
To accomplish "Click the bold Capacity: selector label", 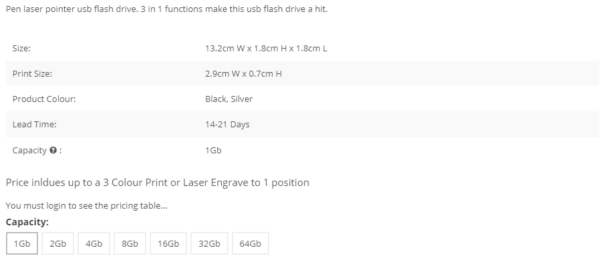I will pos(27,222).
